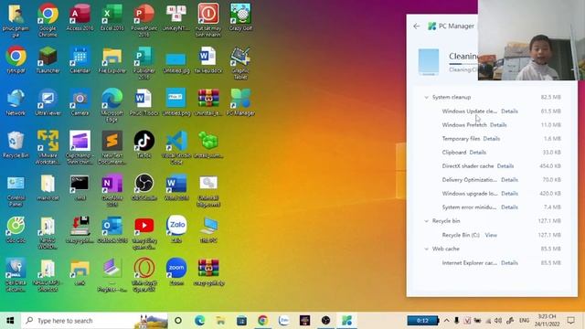Screen dimensions: 585x329
Task: Open Graphic Tablet desktop shortcut
Action: (x=240, y=63)
